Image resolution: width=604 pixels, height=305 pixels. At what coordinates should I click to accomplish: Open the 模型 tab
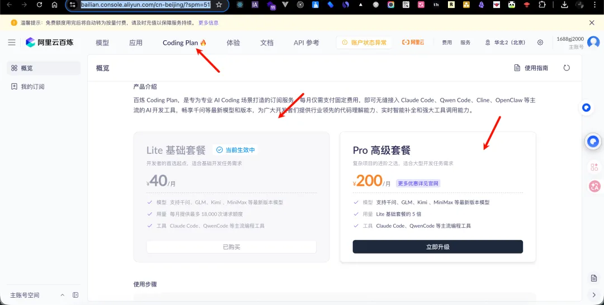pyautogui.click(x=102, y=43)
